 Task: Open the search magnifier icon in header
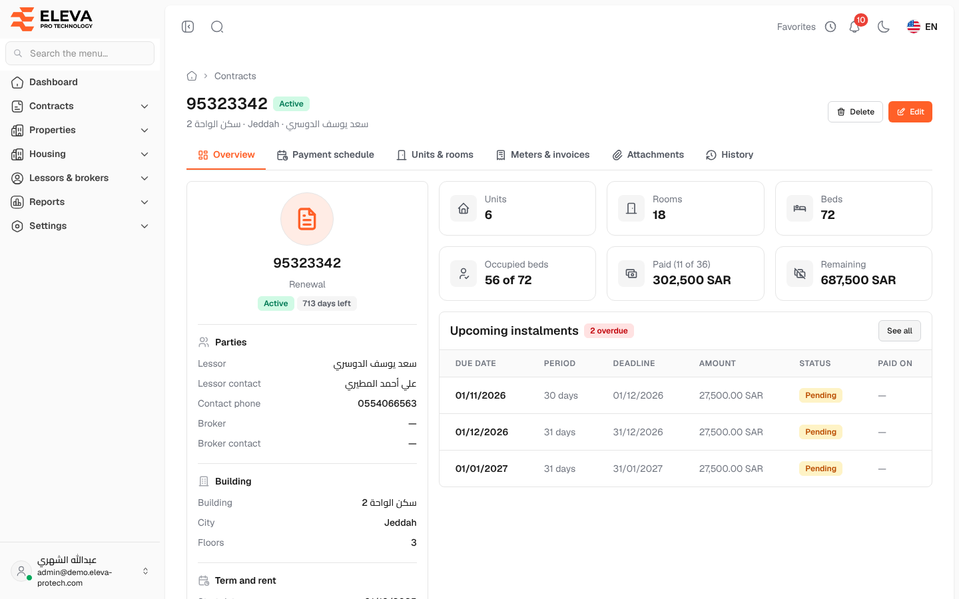point(217,27)
